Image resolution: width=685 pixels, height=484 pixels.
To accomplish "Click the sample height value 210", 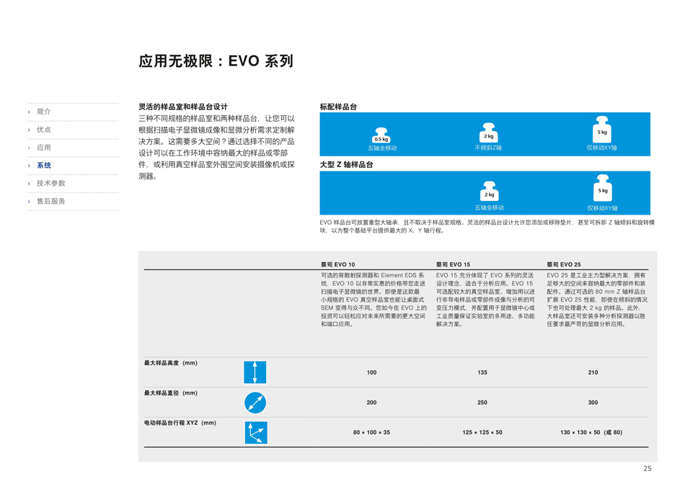I will [x=593, y=372].
